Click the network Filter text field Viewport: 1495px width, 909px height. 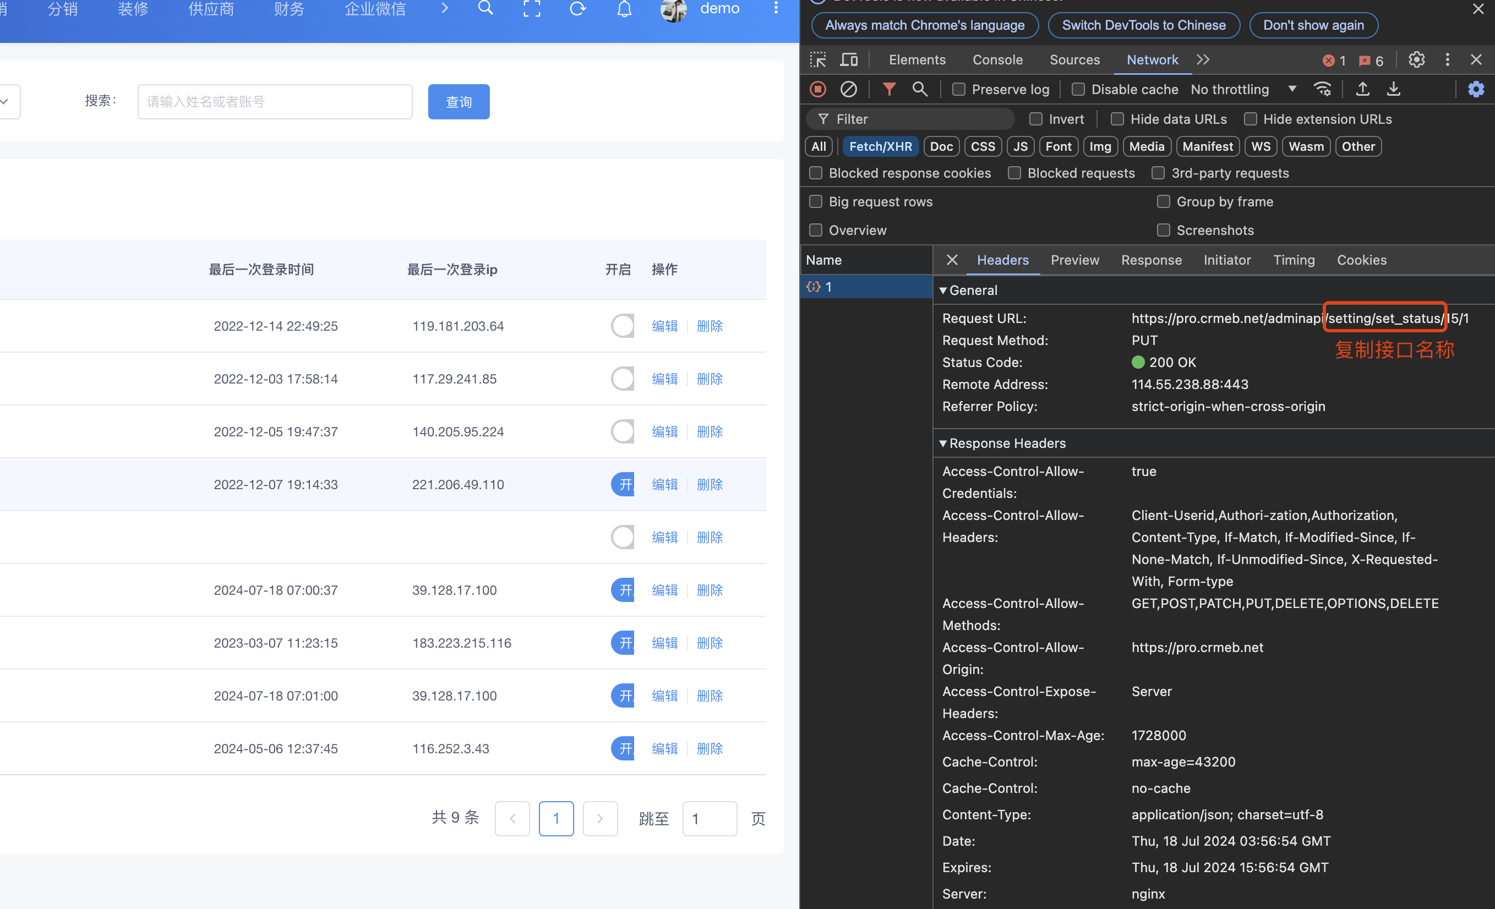(x=910, y=119)
